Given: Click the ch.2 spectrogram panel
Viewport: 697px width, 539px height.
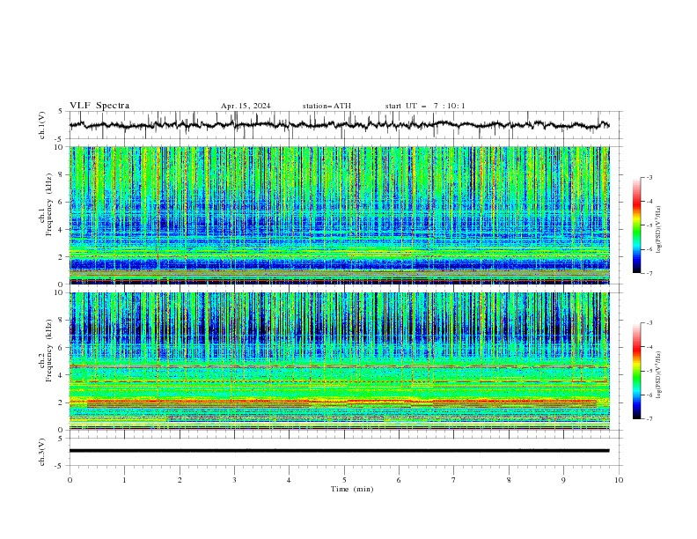Looking at the screenshot, I should point(339,361).
